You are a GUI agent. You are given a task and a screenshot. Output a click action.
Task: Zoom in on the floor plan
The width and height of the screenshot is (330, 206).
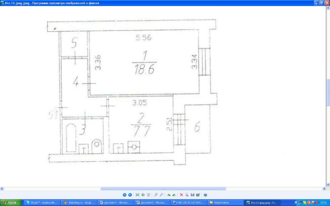tap(156, 194)
